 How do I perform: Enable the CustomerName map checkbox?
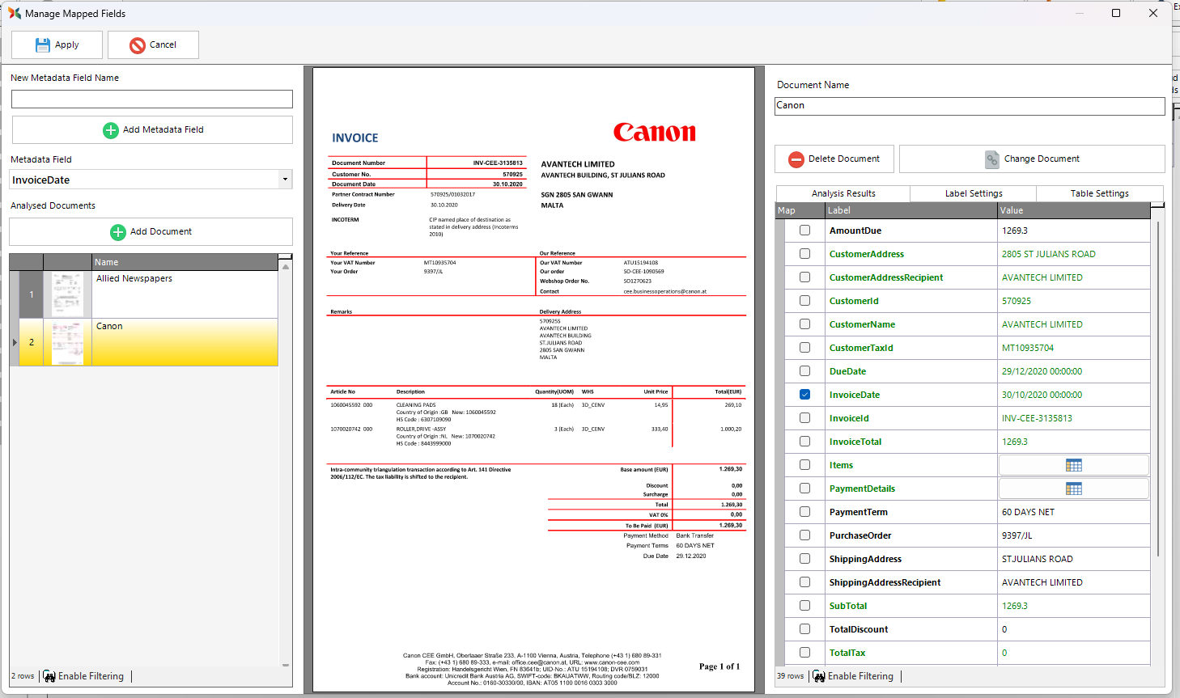804,324
